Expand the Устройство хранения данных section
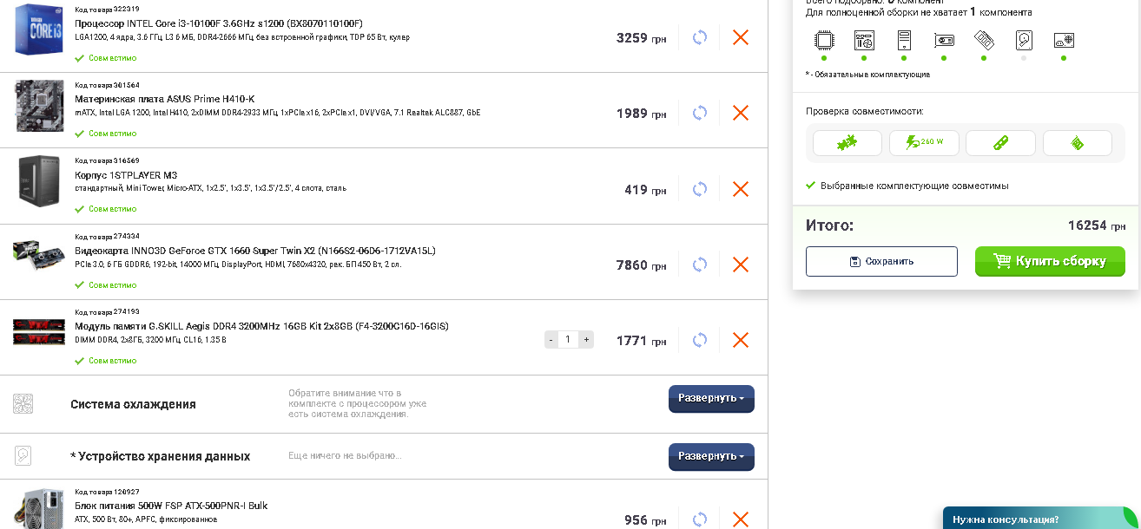The width and height of the screenshot is (1141, 529). click(711, 457)
